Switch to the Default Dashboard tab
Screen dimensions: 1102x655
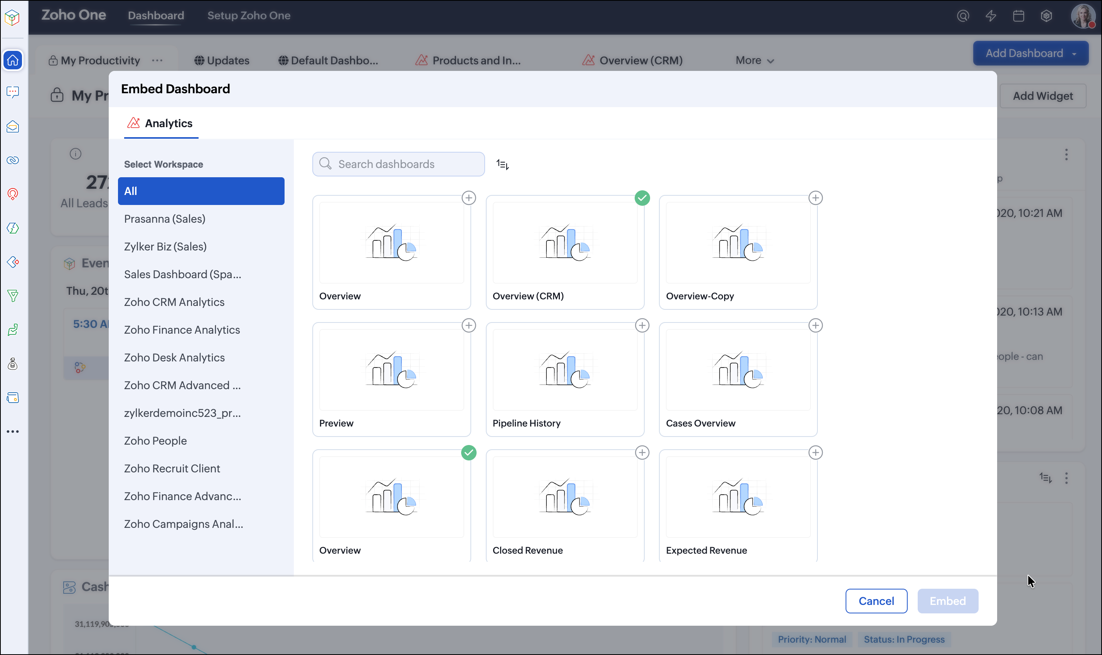click(328, 60)
